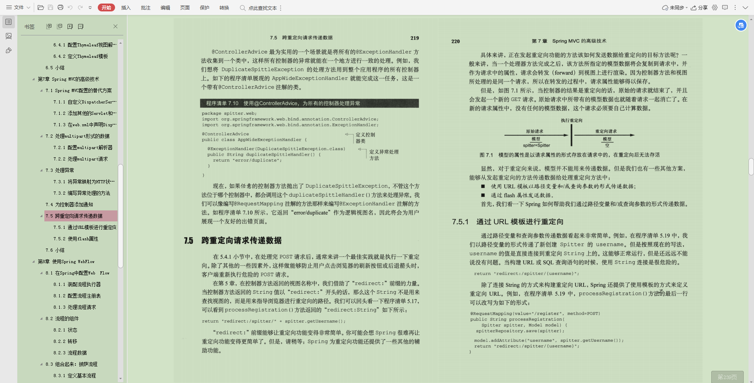Collapse the 7.5 跨重定向请求传递数据 bookmark node

pyautogui.click(x=41, y=215)
